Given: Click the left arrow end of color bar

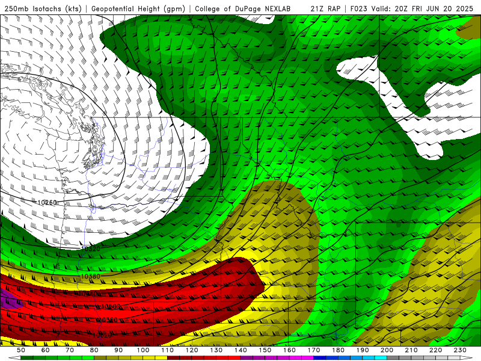Looking at the screenshot, I should [14, 358].
